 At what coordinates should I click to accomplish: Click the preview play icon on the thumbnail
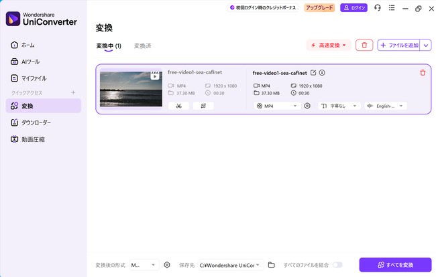pyautogui.click(x=155, y=76)
